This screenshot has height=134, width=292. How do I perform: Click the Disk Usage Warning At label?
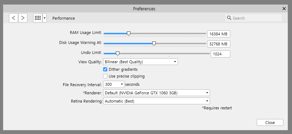81,43
